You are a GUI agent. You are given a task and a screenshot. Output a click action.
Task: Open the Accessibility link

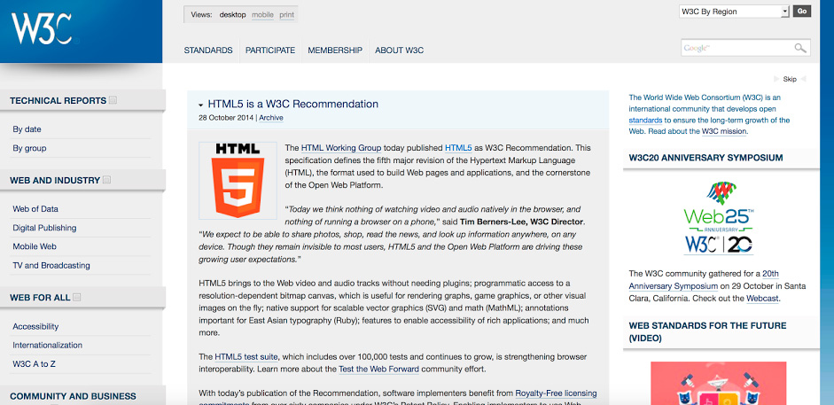35,326
